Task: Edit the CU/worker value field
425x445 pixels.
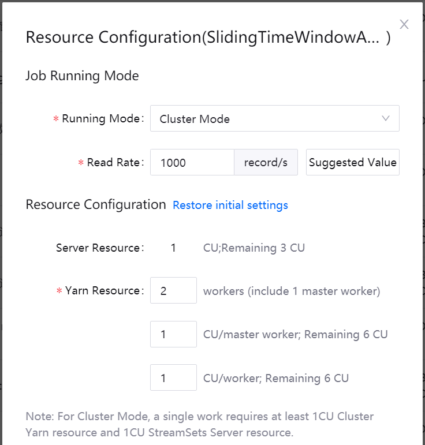Action: [x=173, y=379]
